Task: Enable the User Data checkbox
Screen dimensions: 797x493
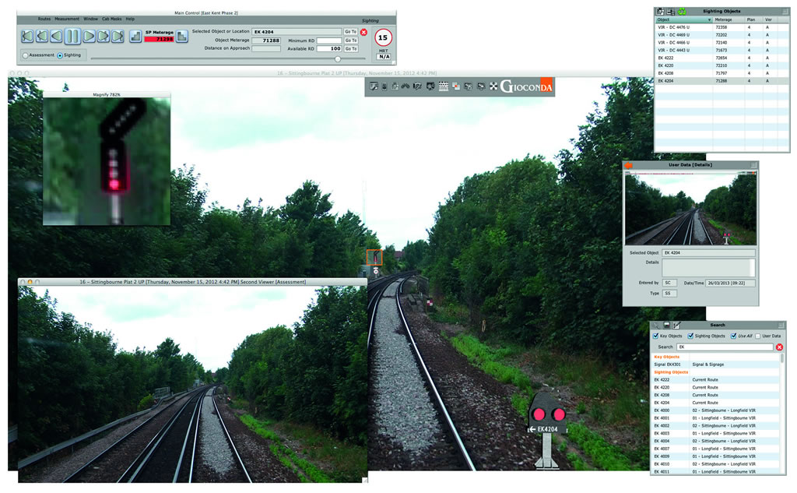Action: pos(756,336)
